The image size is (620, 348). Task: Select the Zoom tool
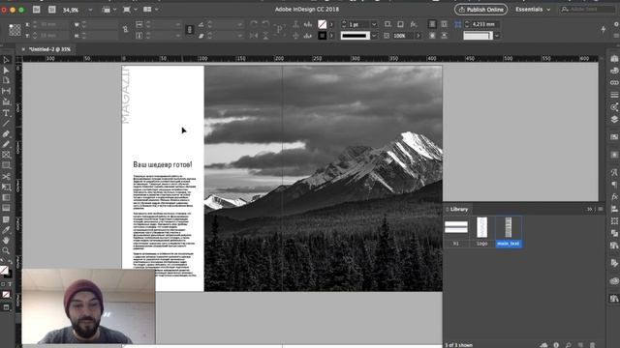[6, 250]
